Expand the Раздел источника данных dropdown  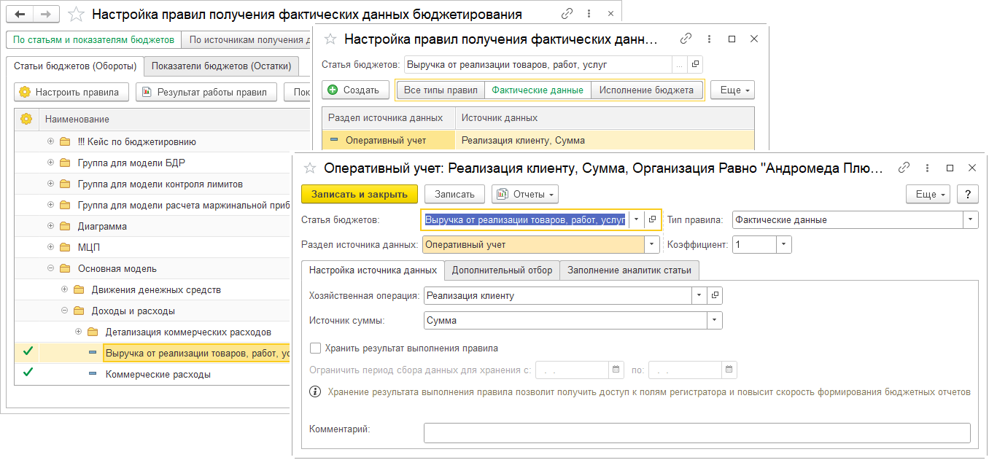(x=652, y=245)
